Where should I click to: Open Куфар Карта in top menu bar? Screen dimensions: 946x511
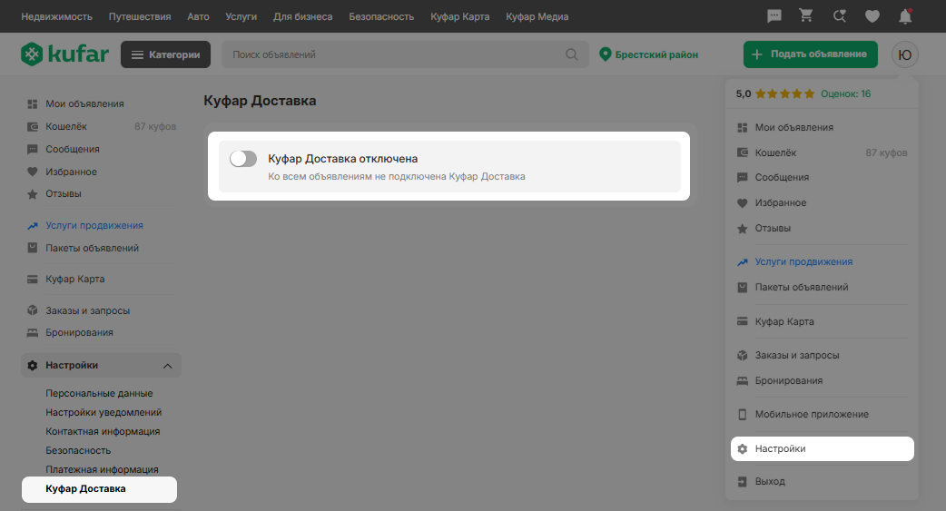coord(459,17)
